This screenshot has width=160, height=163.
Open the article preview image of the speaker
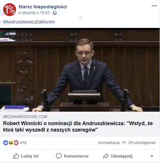[x=80, y=70]
